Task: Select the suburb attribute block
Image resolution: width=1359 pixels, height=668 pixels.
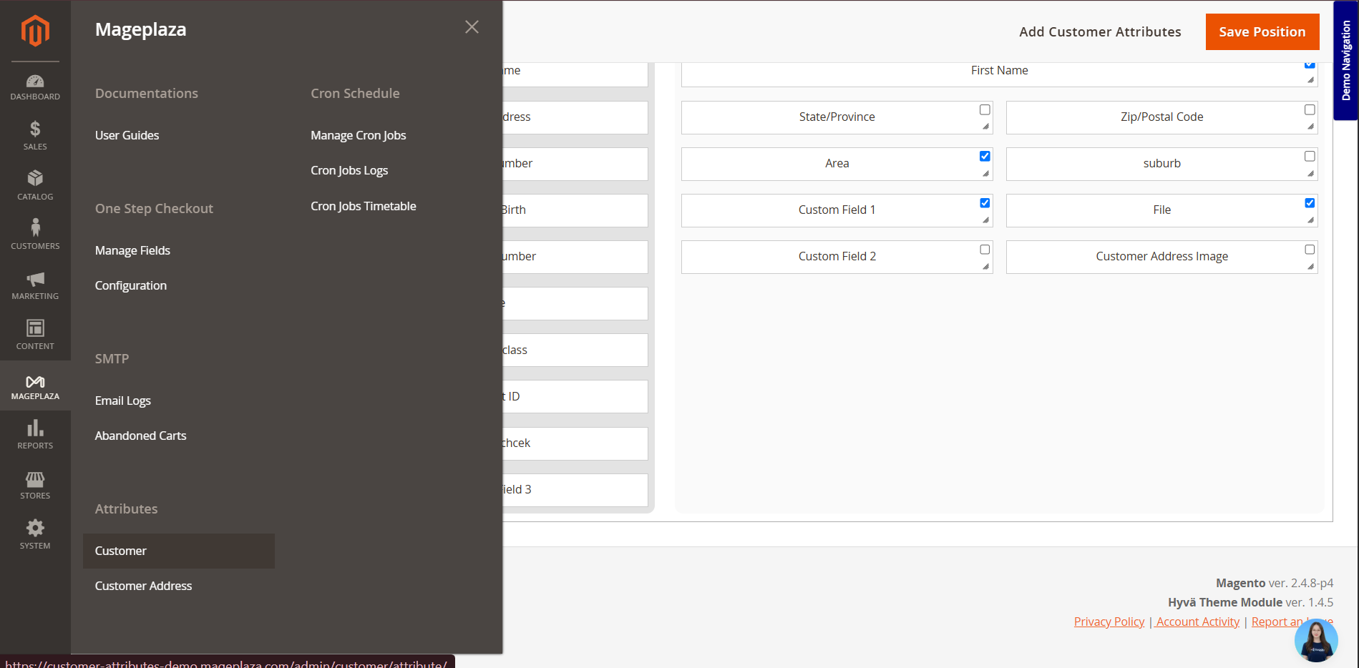Action: click(1161, 164)
